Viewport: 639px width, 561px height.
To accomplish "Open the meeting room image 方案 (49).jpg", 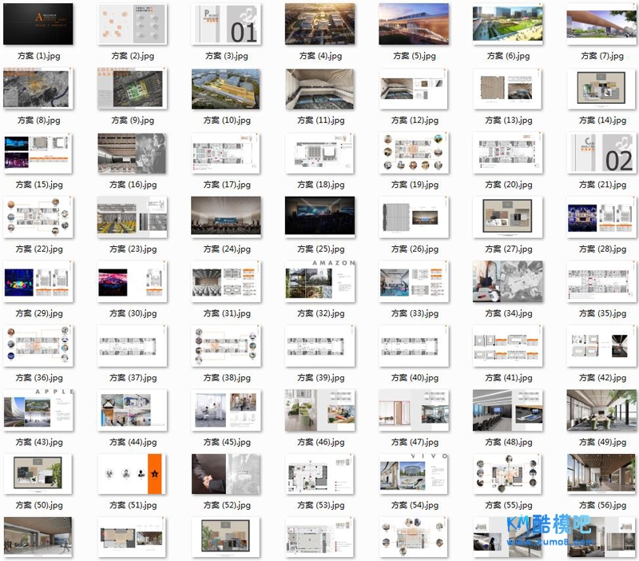I will pyautogui.click(x=601, y=410).
